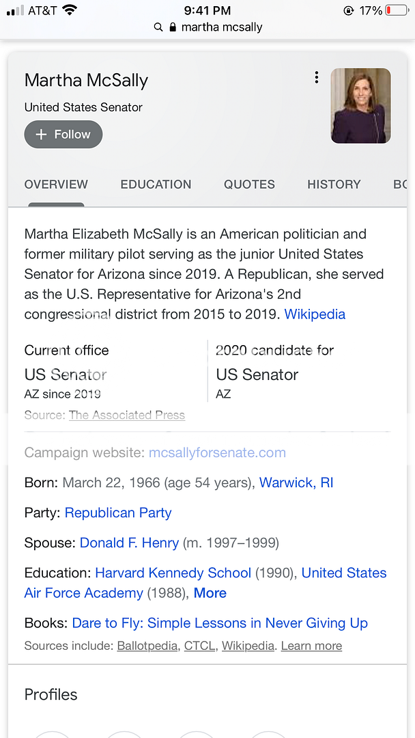Tap the padlock secure site icon
Screen dimensions: 415x738
pos(172,27)
